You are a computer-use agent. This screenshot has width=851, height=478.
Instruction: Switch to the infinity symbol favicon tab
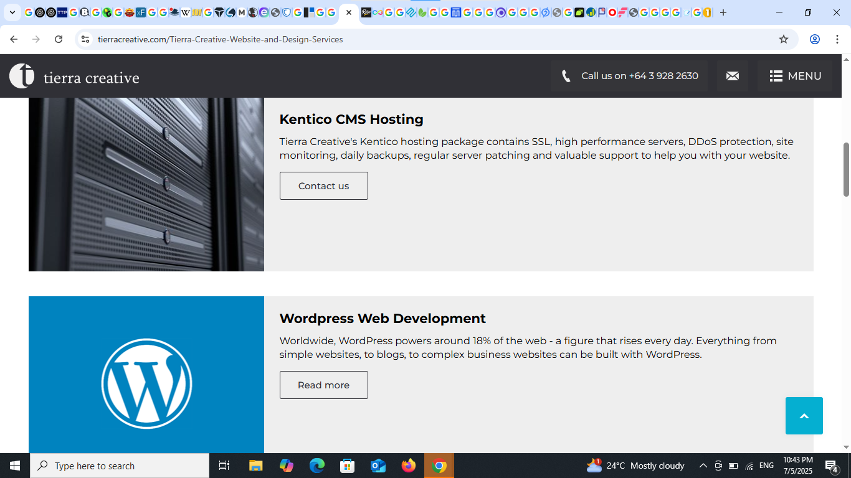pyautogui.click(x=378, y=12)
